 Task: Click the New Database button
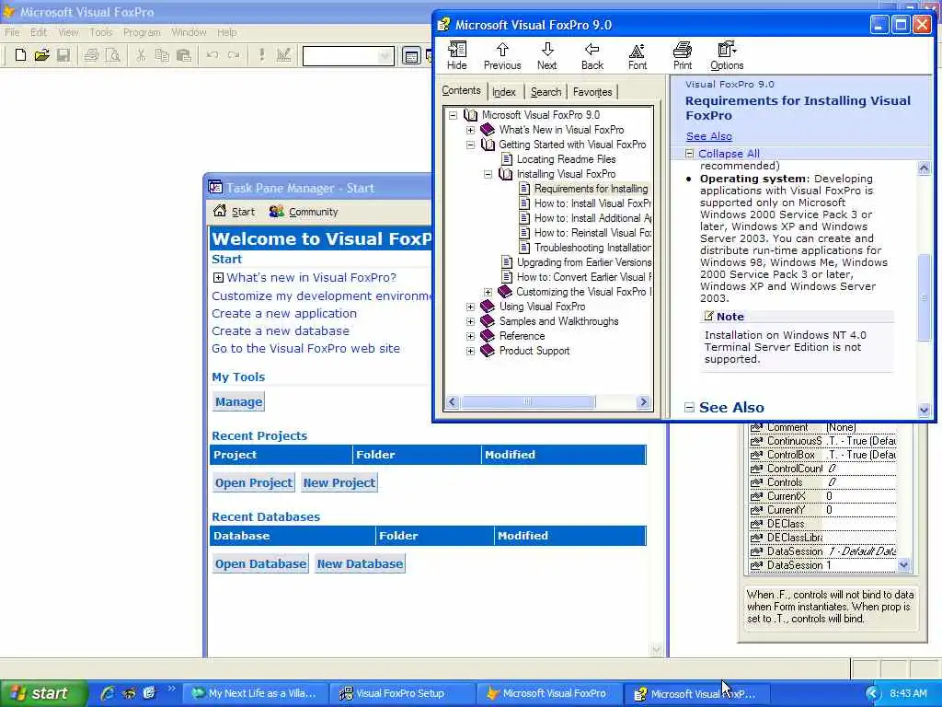pos(360,564)
